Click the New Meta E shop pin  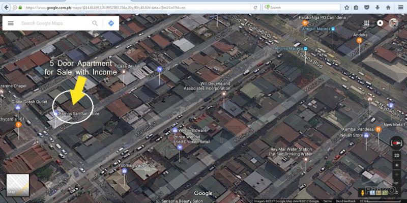point(391,105)
